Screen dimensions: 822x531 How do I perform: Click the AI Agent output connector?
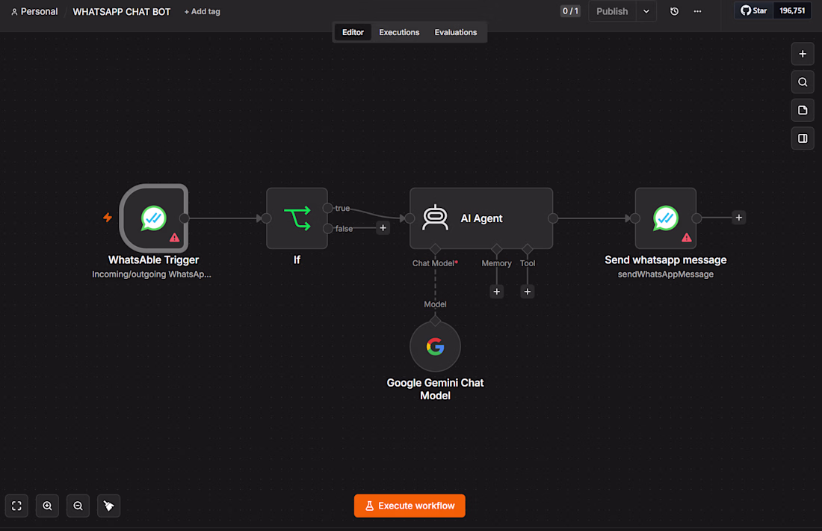(x=553, y=218)
